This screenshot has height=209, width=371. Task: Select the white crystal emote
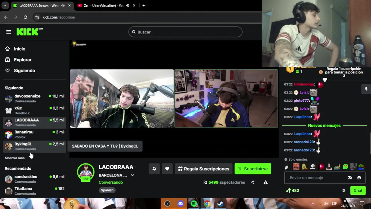286,167
